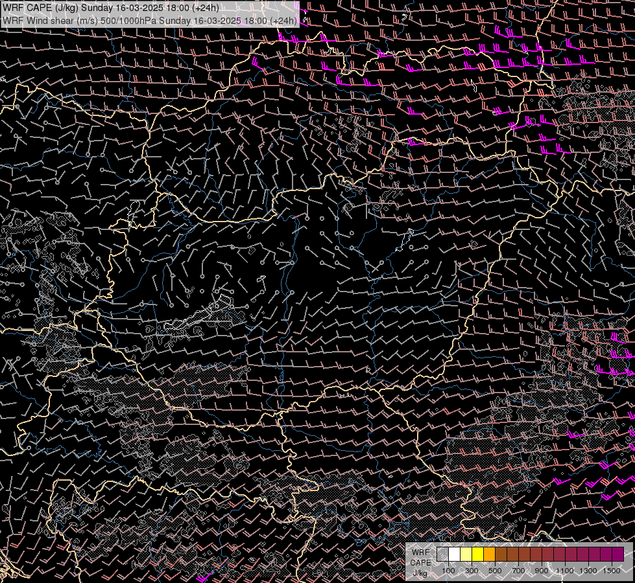
Task: Click the pale yellow CAPE legend swatch
Action: tap(466, 554)
